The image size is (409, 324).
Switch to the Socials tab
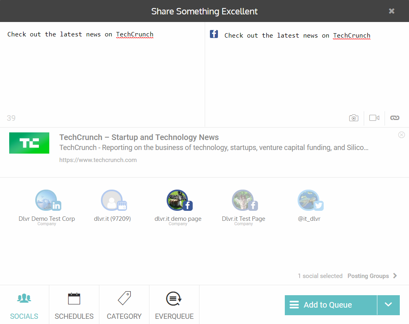(x=24, y=305)
